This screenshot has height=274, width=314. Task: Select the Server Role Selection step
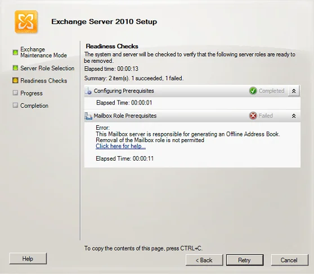coord(47,68)
